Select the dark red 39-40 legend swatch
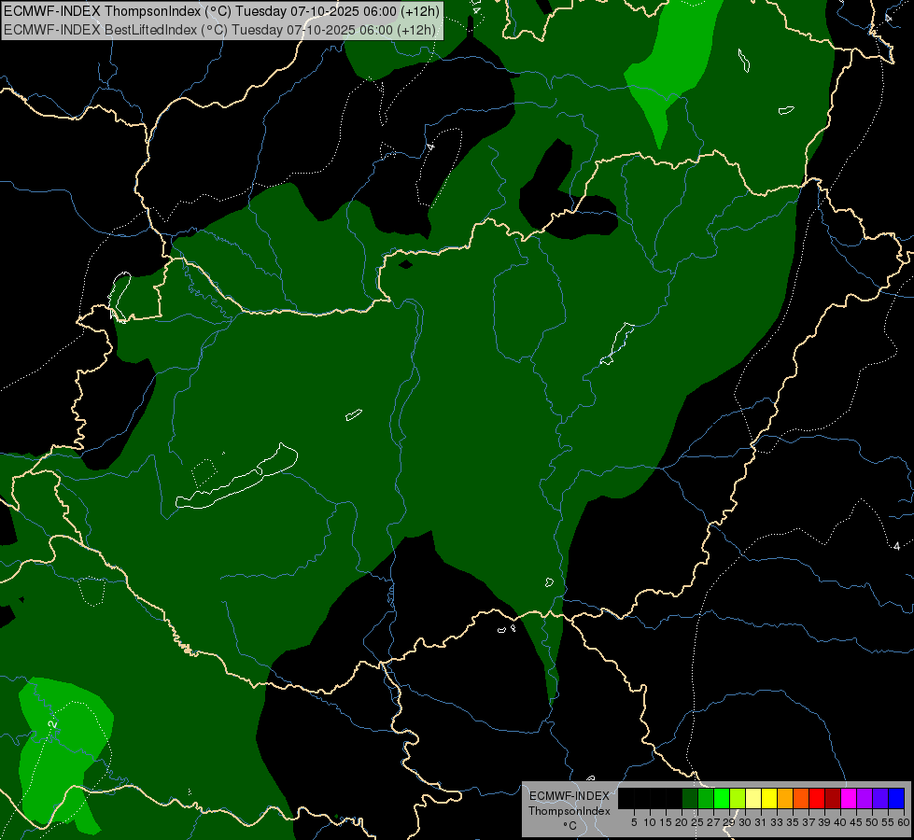 pyautogui.click(x=833, y=799)
